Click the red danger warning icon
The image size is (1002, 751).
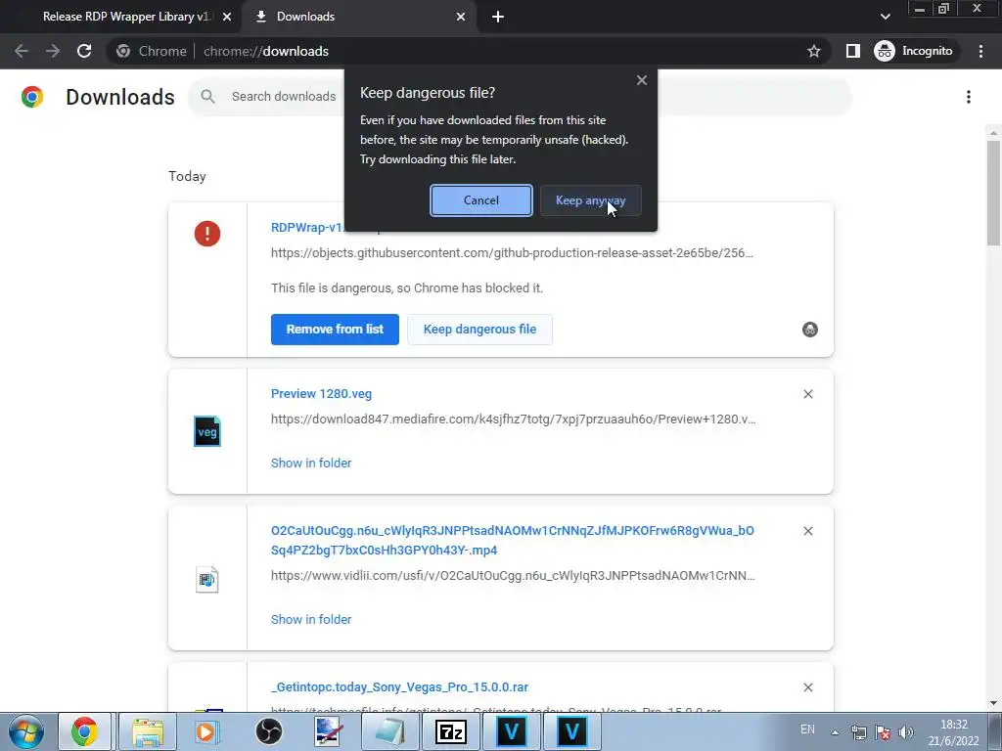(207, 234)
